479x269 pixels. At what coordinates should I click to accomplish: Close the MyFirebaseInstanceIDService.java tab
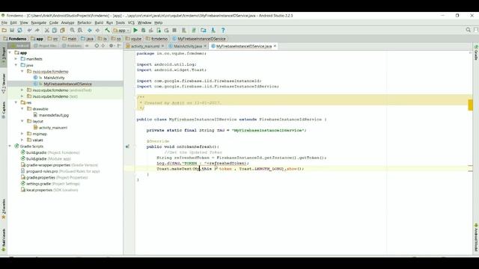click(x=275, y=46)
